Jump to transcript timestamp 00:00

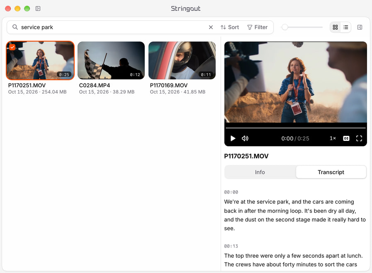pyautogui.click(x=231, y=192)
